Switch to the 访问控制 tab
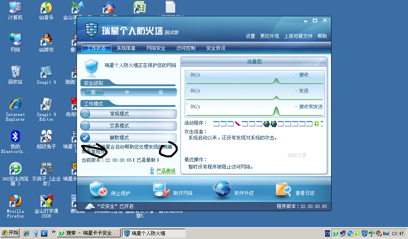Viewport: 408px width, 239px height. pyautogui.click(x=186, y=48)
